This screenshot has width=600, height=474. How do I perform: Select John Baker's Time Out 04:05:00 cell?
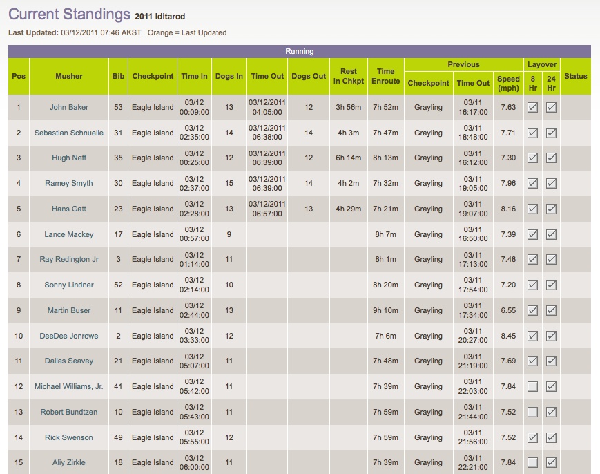point(267,107)
